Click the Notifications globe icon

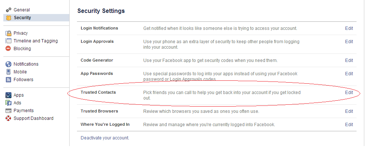8,64
